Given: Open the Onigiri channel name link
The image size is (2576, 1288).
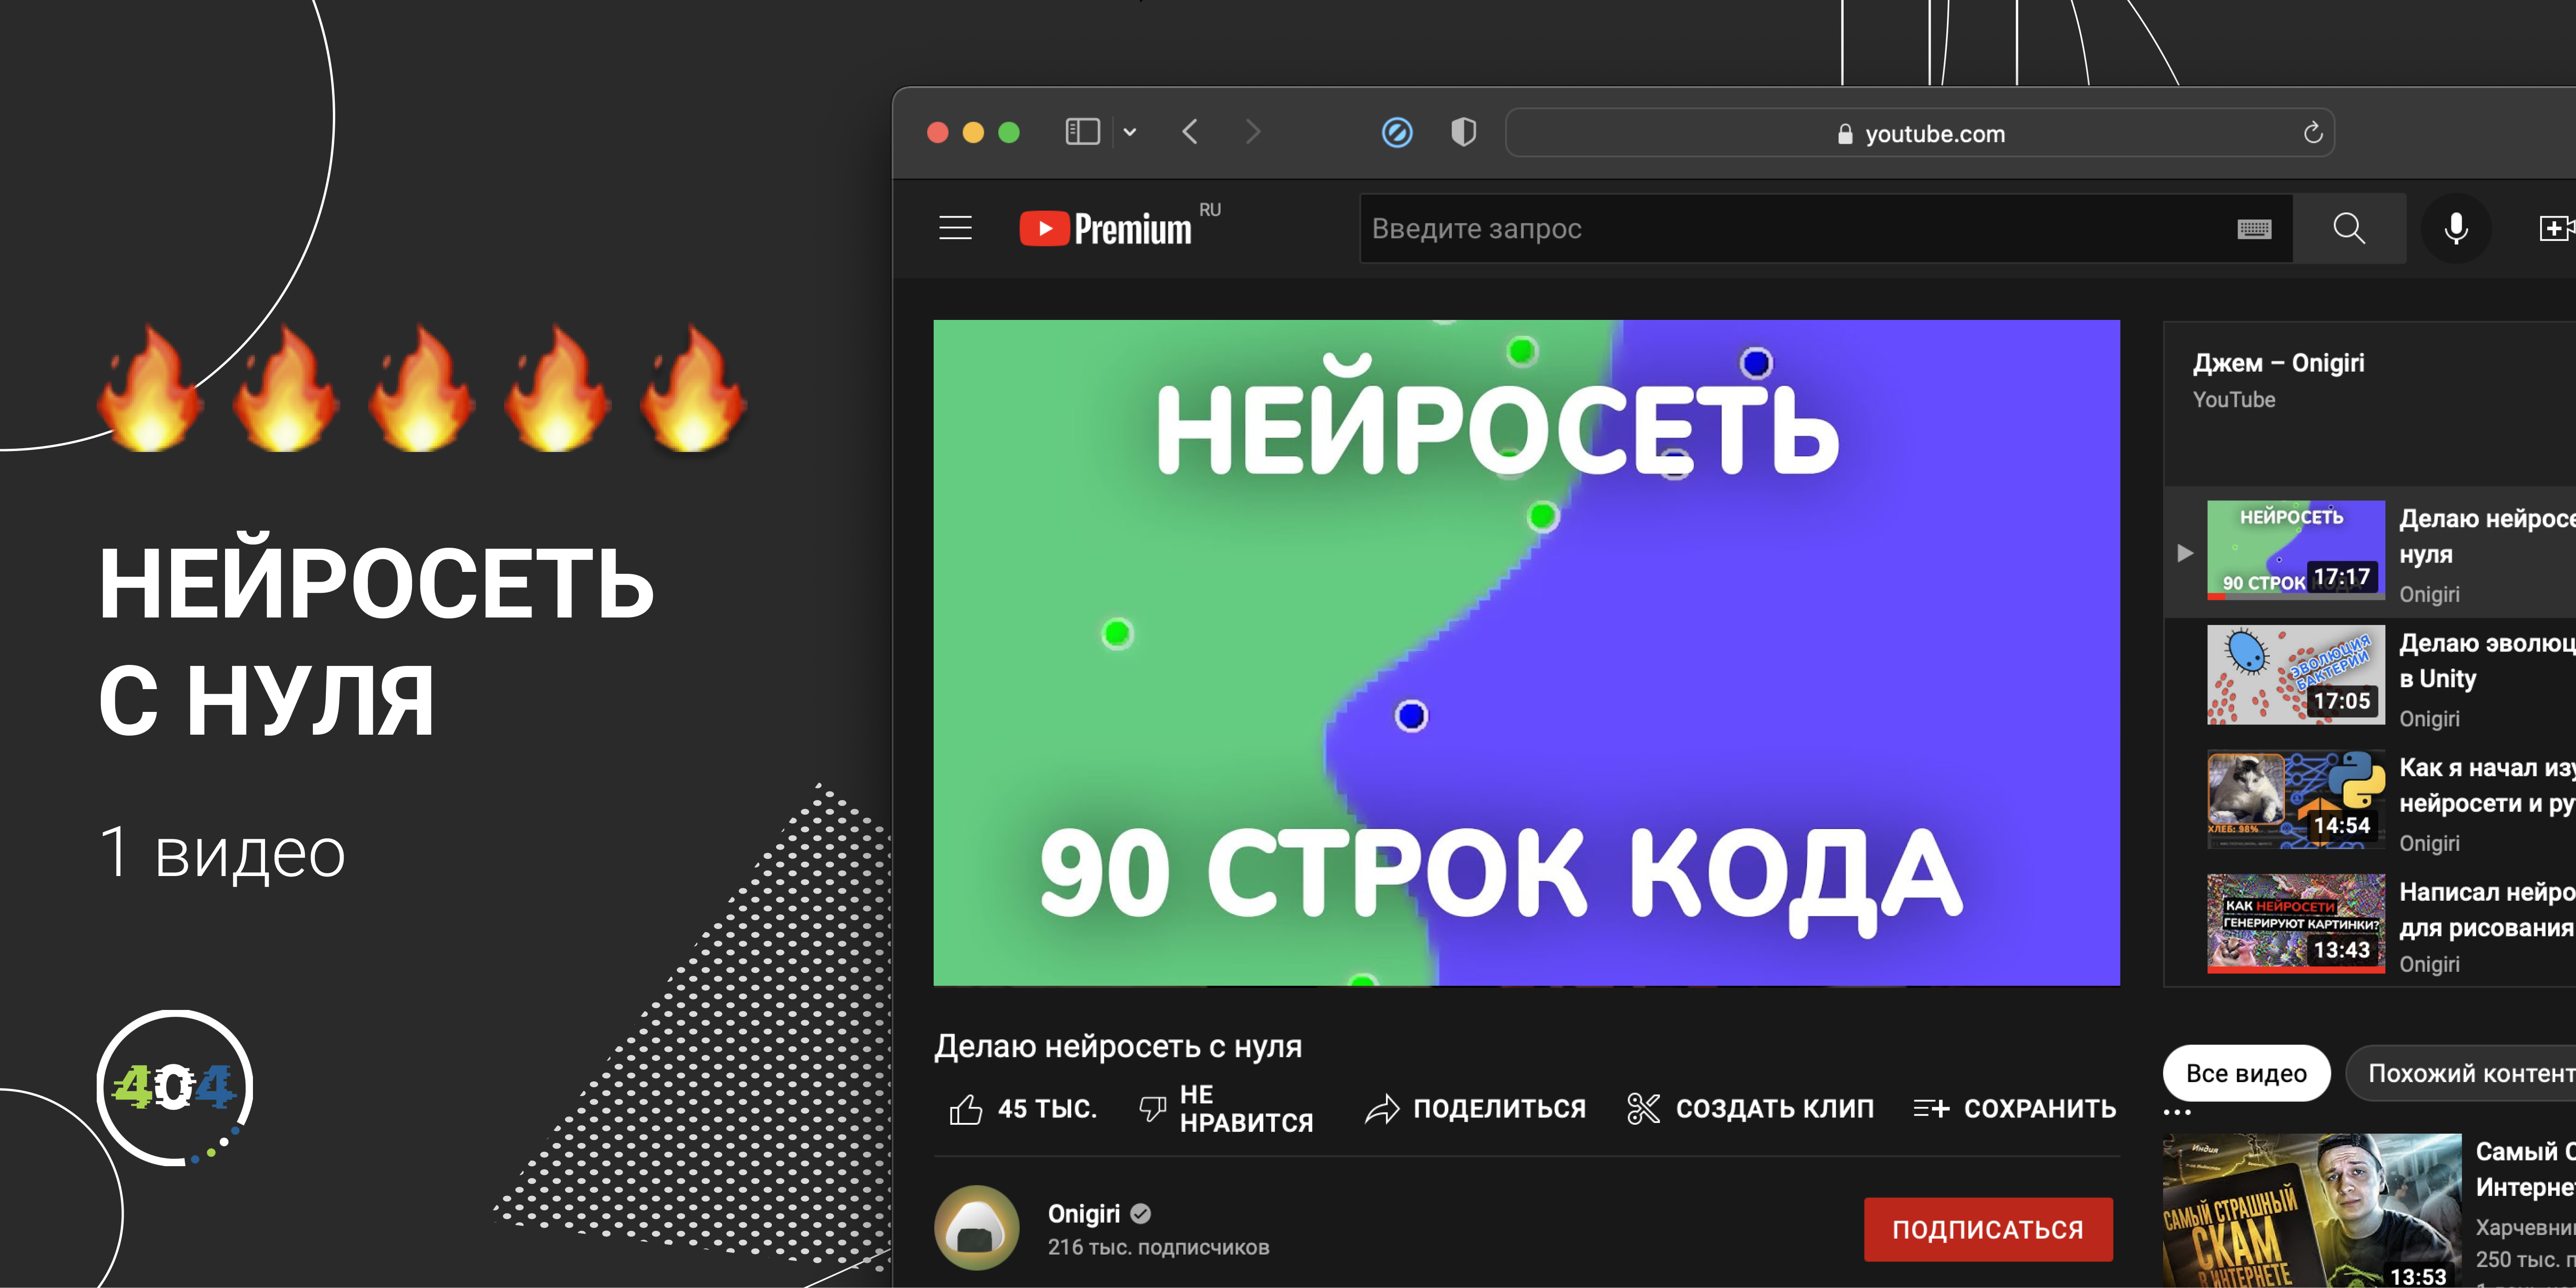Looking at the screenshot, I should click(x=1083, y=1213).
